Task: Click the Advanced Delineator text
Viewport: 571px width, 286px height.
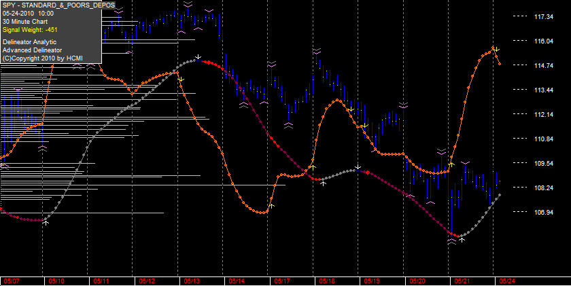Action: [x=32, y=50]
